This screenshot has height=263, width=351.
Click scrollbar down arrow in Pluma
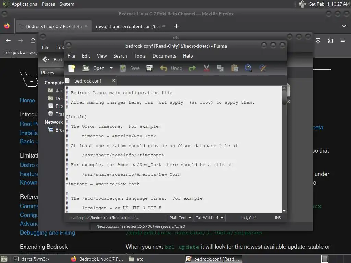(x=284, y=211)
